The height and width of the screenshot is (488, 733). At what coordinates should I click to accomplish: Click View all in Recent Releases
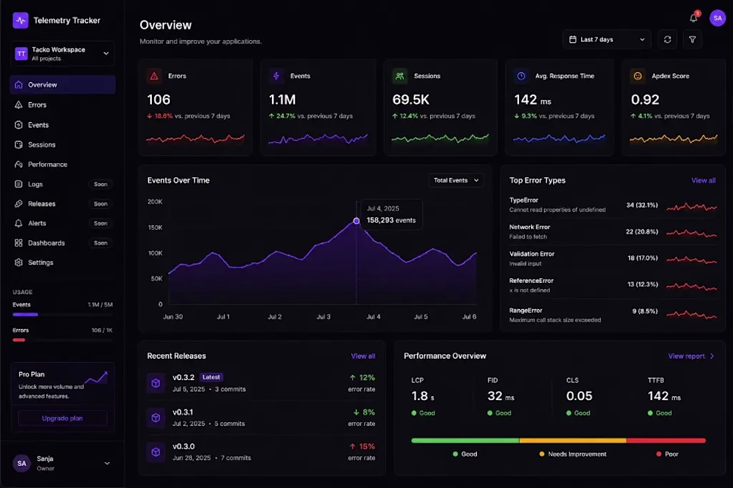pos(363,356)
